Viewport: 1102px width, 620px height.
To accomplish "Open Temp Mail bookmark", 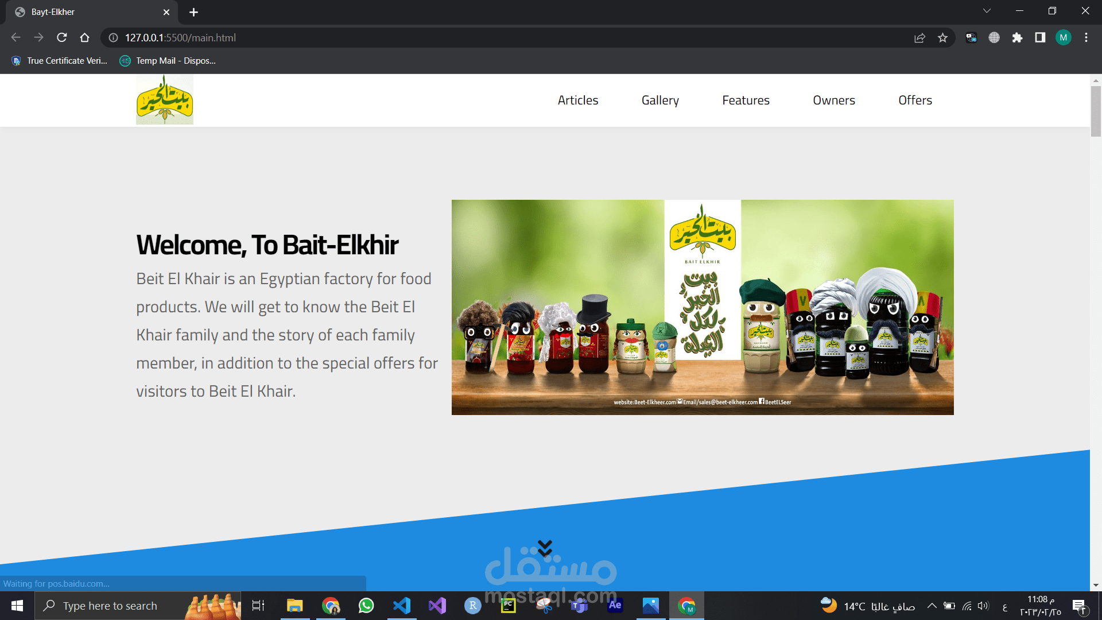I will coord(168,60).
